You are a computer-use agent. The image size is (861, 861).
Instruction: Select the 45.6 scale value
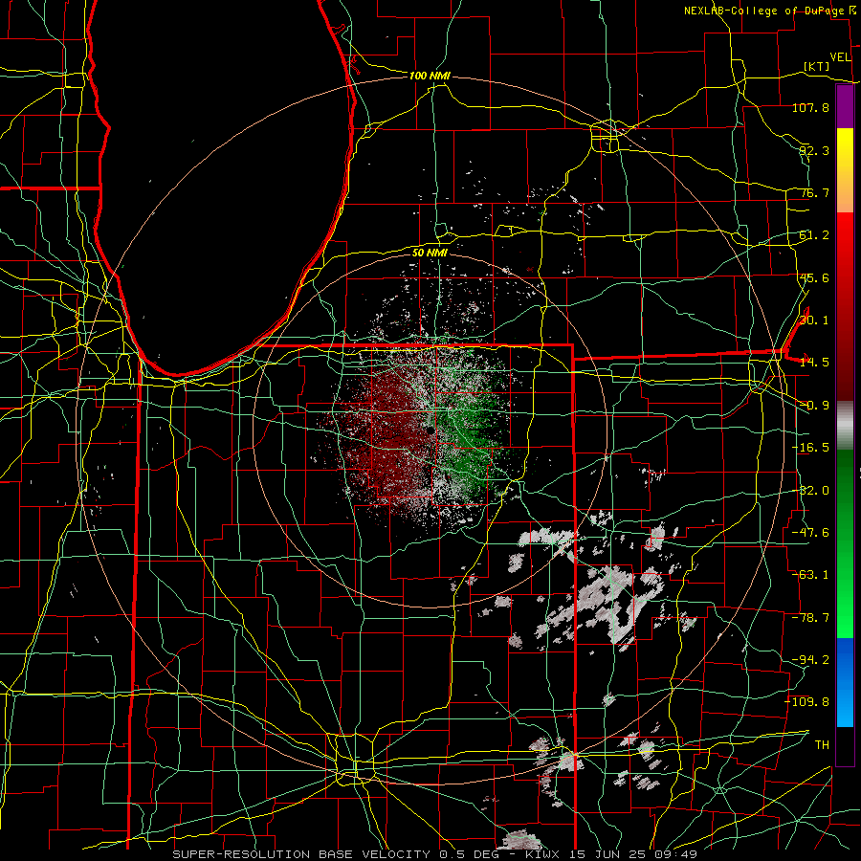click(814, 277)
